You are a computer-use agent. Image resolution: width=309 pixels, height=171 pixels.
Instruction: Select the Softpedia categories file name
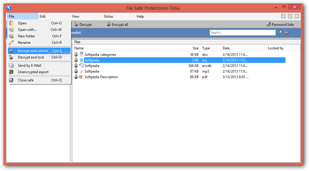pyautogui.click(x=100, y=55)
